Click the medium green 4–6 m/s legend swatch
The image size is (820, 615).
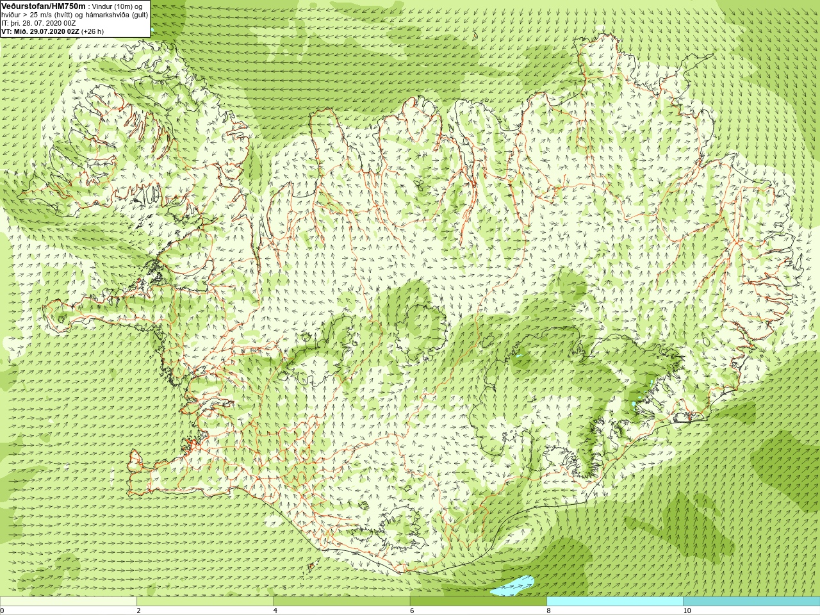coord(341,602)
